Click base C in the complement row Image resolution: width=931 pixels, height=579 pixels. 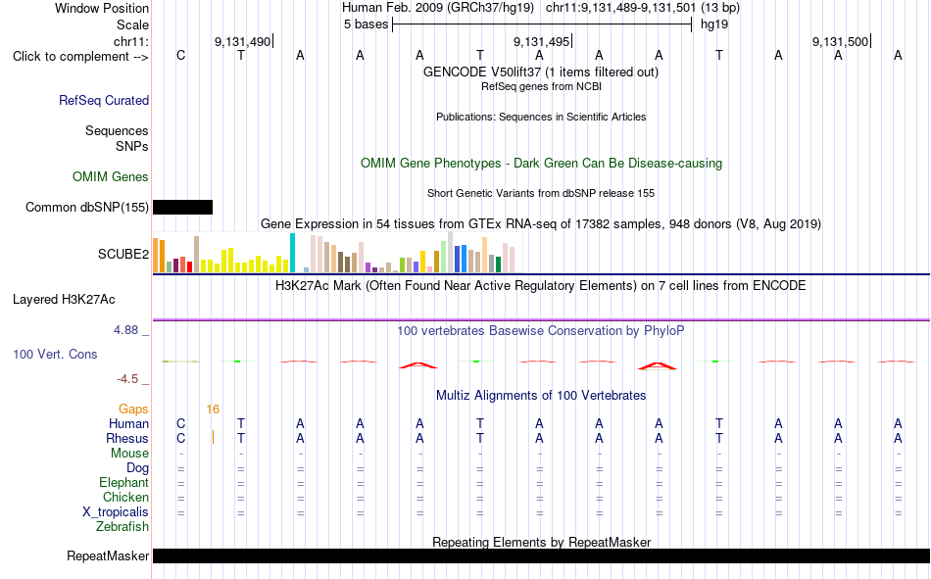click(x=181, y=56)
